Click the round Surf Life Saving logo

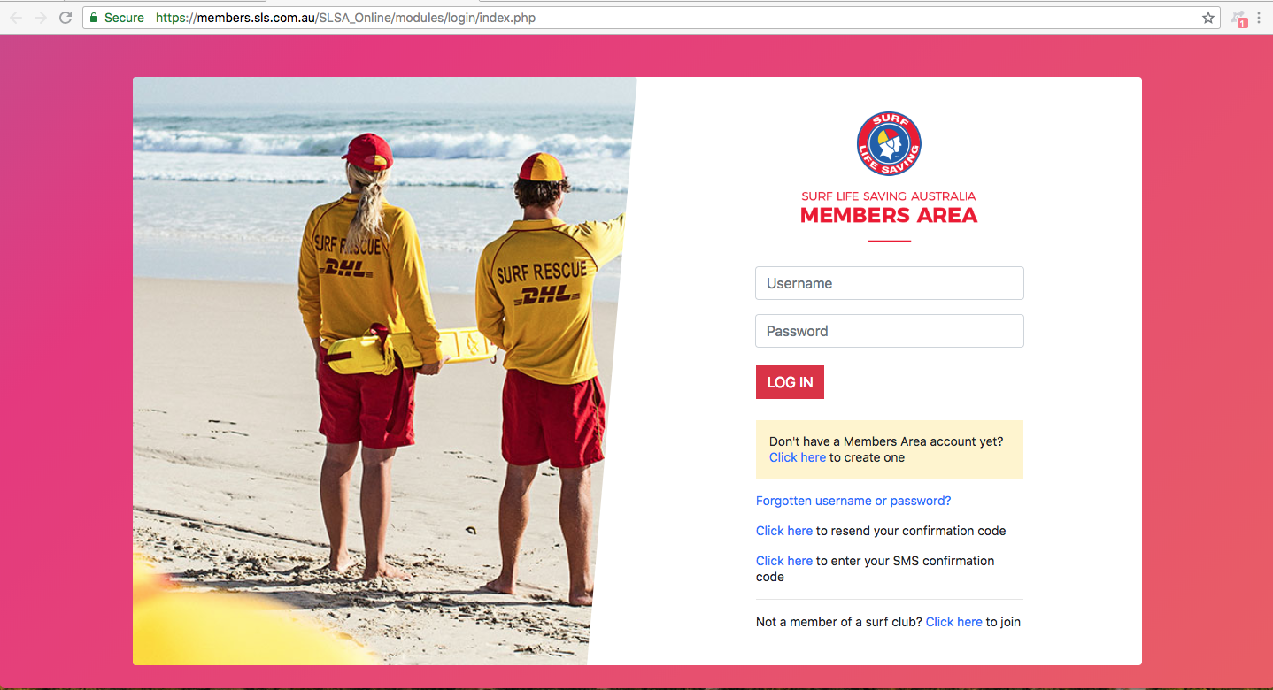coord(889,143)
